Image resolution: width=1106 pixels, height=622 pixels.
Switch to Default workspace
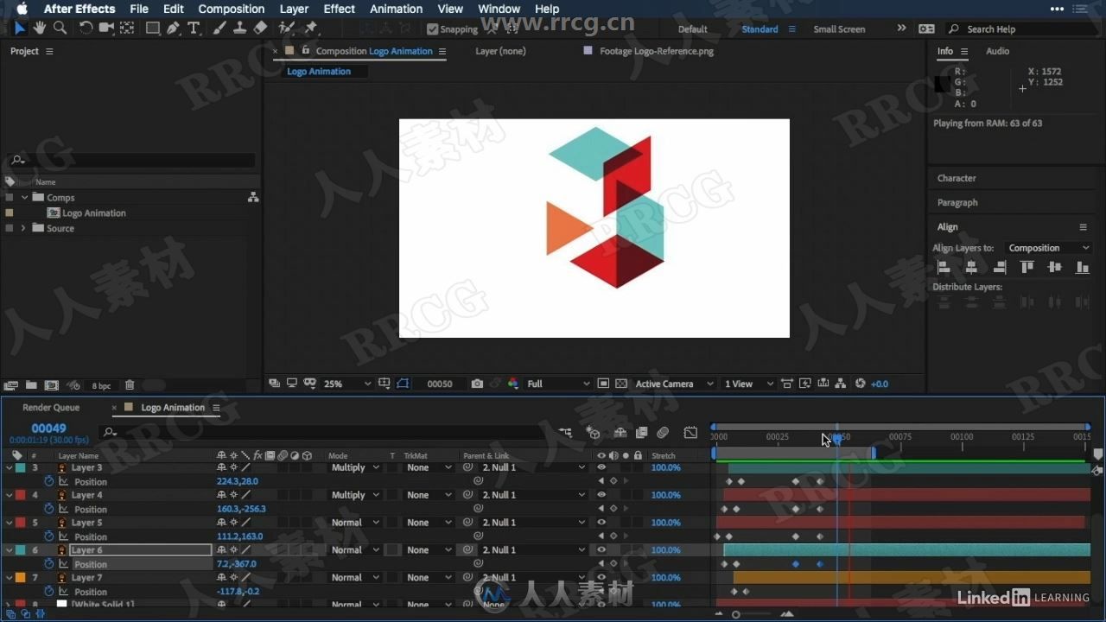(692, 29)
